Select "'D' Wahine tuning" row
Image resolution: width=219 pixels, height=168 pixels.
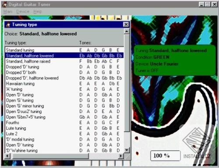pyautogui.click(x=64, y=151)
